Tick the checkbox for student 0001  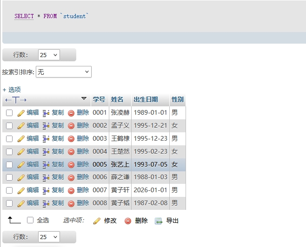pos(9,113)
